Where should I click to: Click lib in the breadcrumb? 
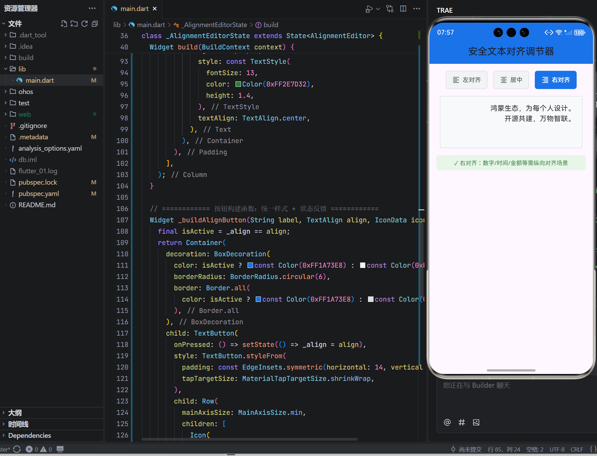point(117,25)
